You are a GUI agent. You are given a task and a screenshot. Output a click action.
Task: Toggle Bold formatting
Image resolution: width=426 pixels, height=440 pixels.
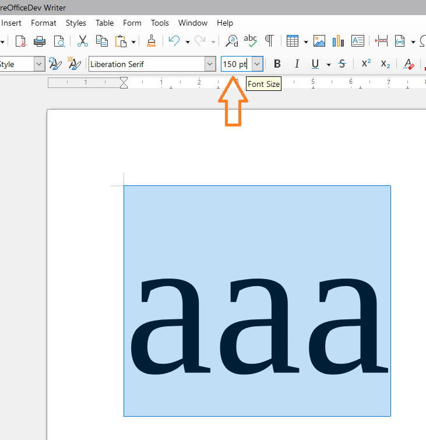[277, 64]
